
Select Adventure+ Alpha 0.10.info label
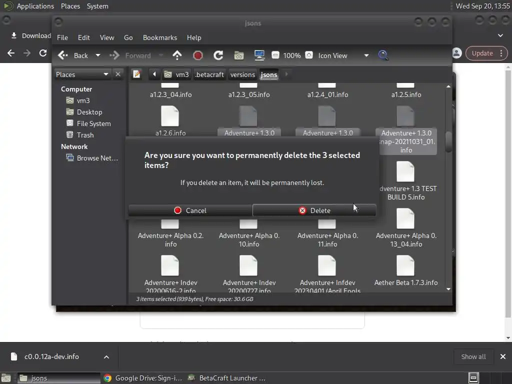[x=249, y=239]
